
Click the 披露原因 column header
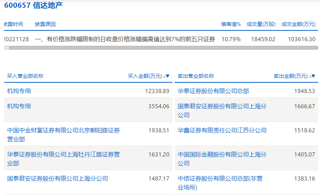[45, 24]
